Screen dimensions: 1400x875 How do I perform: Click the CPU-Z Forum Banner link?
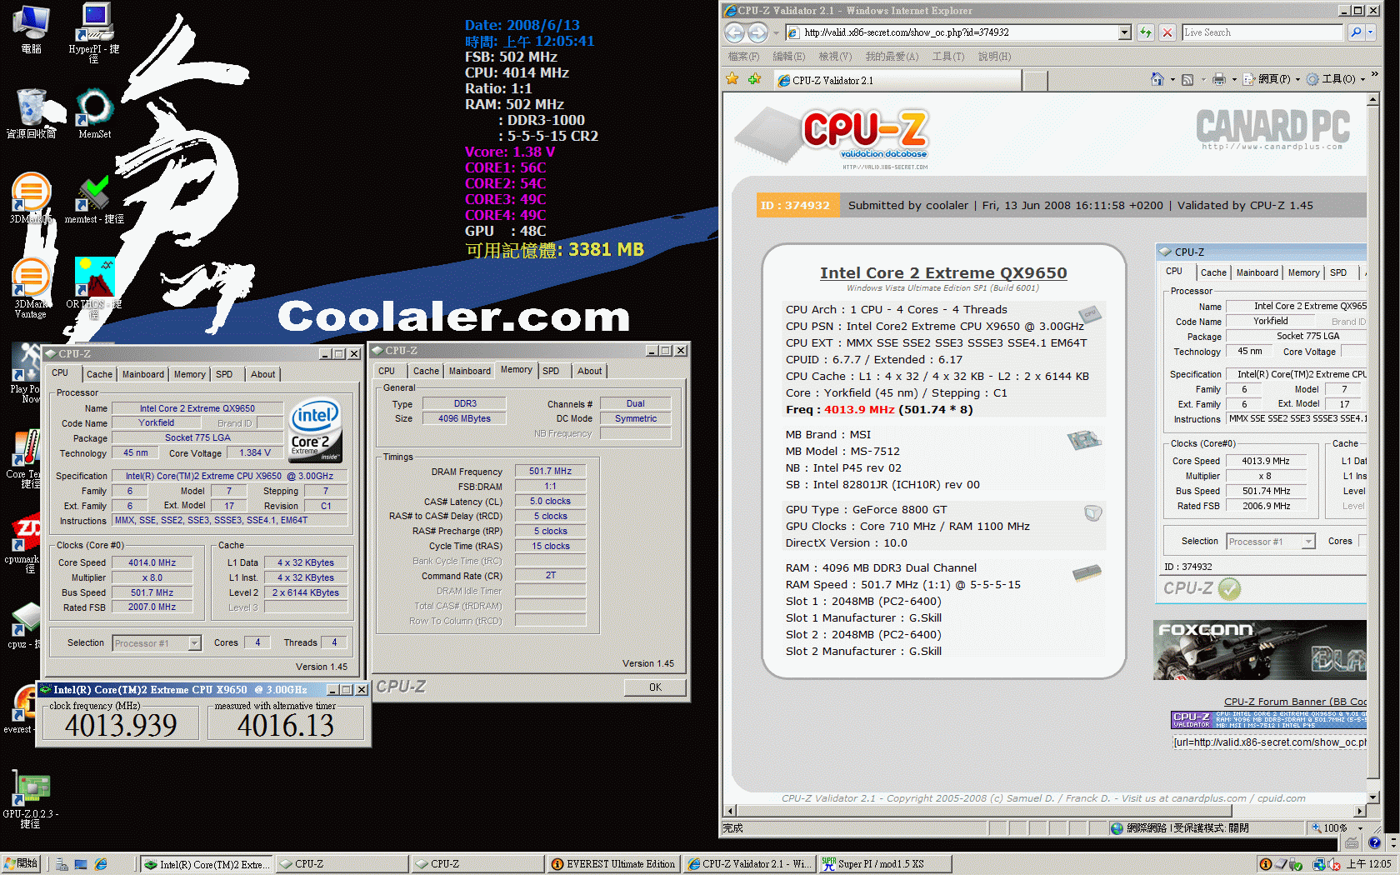pyautogui.click(x=1295, y=702)
